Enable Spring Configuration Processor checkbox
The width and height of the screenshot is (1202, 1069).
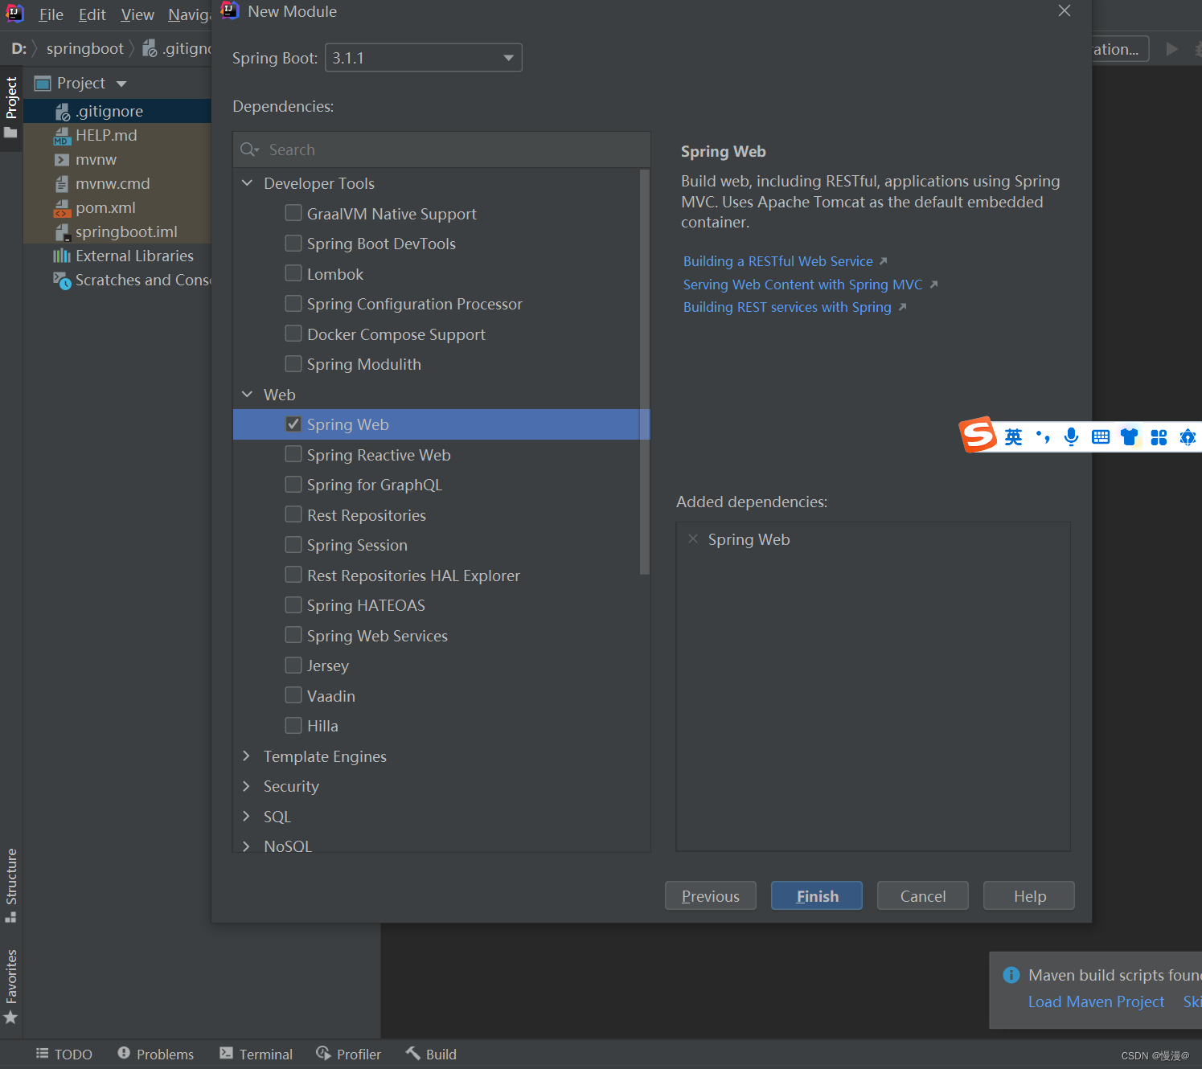pyautogui.click(x=293, y=303)
